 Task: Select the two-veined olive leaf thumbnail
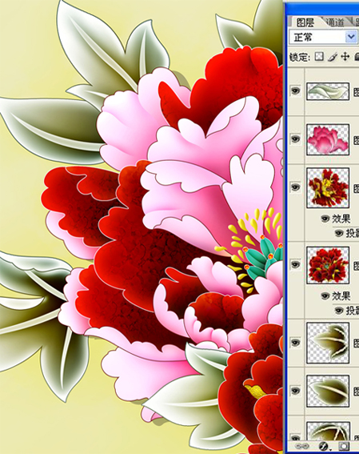point(328,343)
